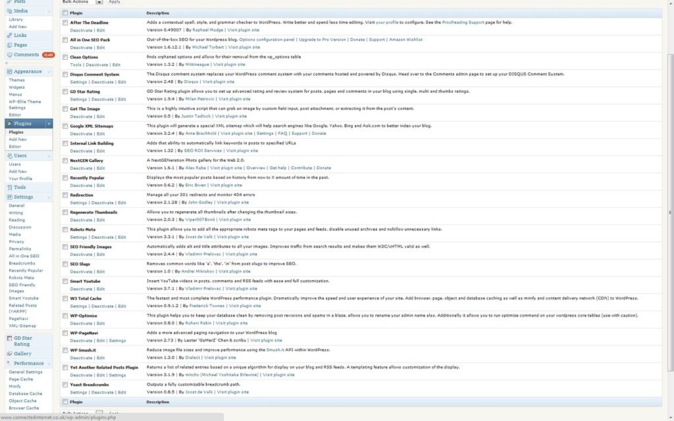Viewport: 674px width, 421px height.
Task: Collapse the Media section arrow
Action: click(49, 11)
